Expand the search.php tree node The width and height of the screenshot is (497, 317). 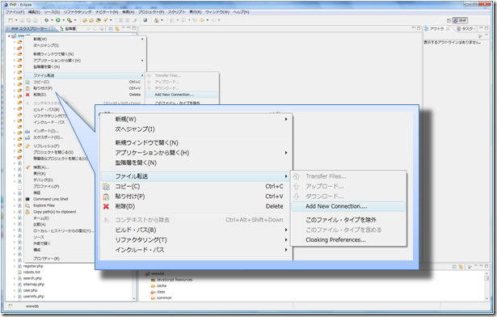[15, 278]
